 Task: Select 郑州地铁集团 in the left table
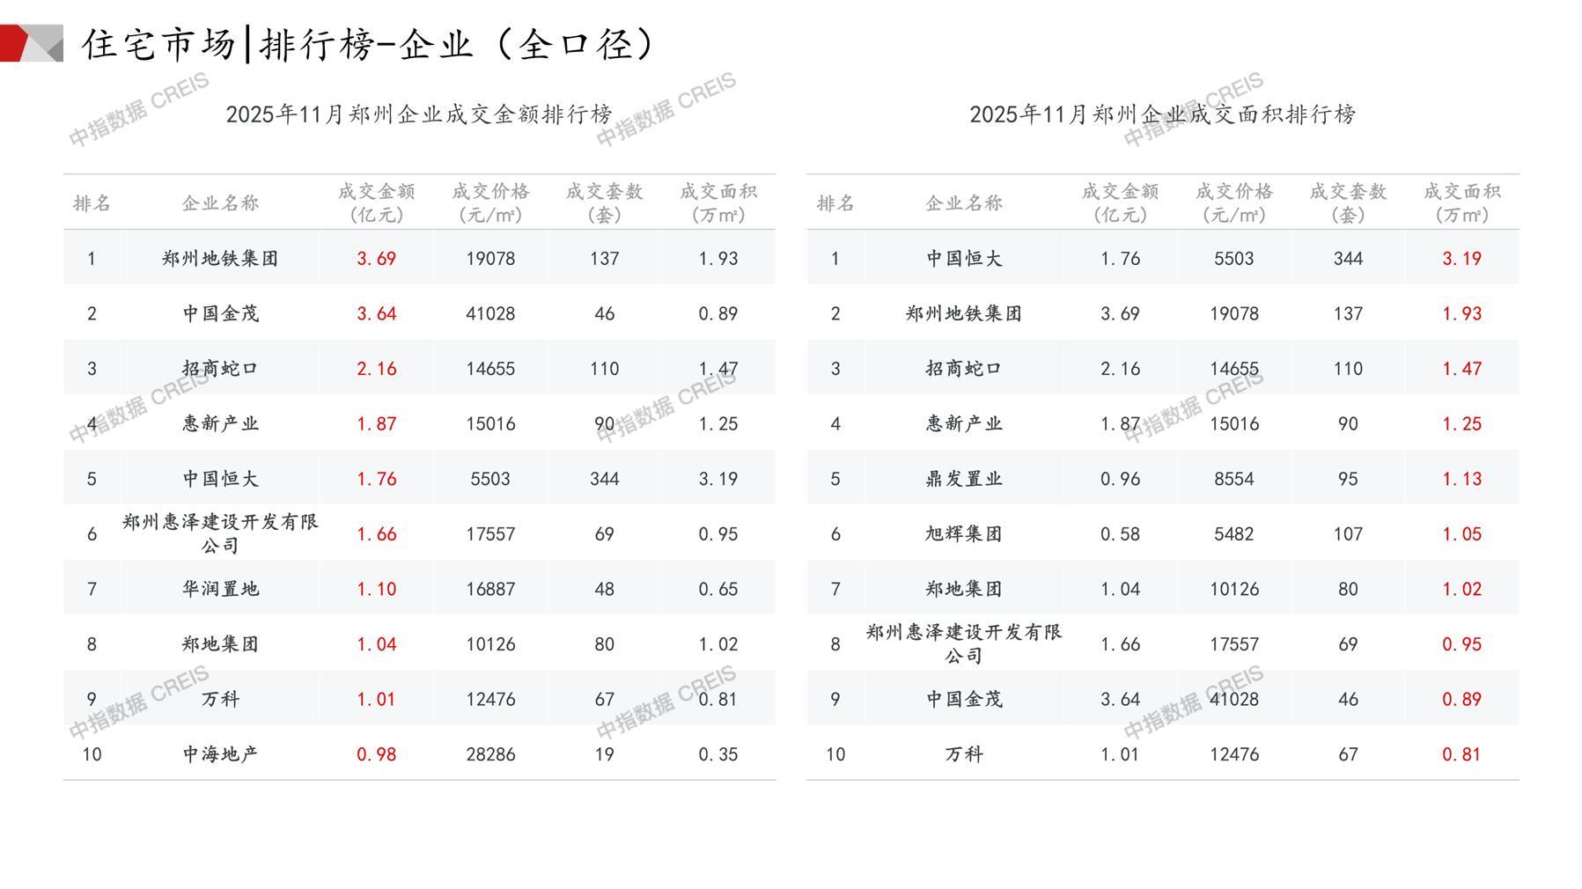point(220,259)
